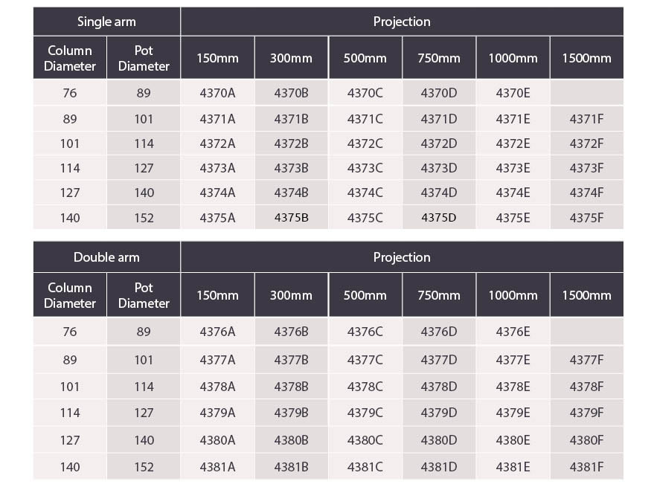The width and height of the screenshot is (654, 487).
Task: Click part number 4381F
Action: (586, 467)
